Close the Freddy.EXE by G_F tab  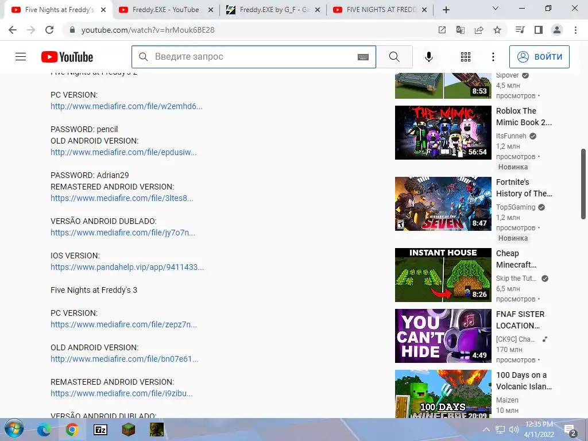click(317, 10)
